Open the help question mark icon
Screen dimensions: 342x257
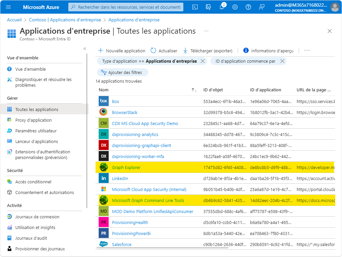(x=248, y=7)
